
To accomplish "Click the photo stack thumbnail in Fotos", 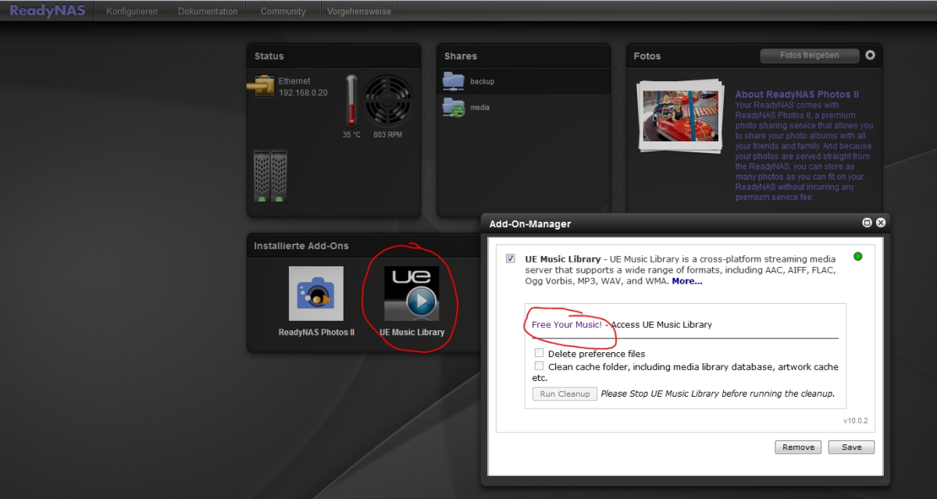I will (x=678, y=116).
